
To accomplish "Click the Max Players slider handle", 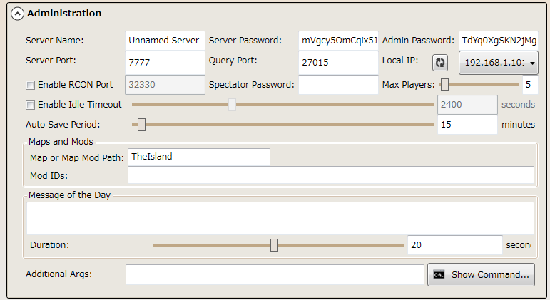I will point(444,85).
